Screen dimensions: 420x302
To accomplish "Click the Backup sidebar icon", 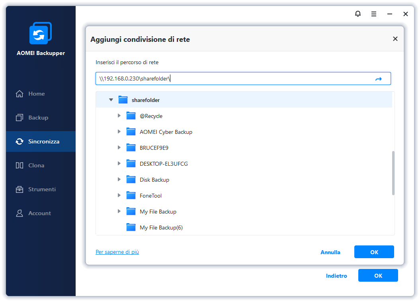I will point(20,118).
